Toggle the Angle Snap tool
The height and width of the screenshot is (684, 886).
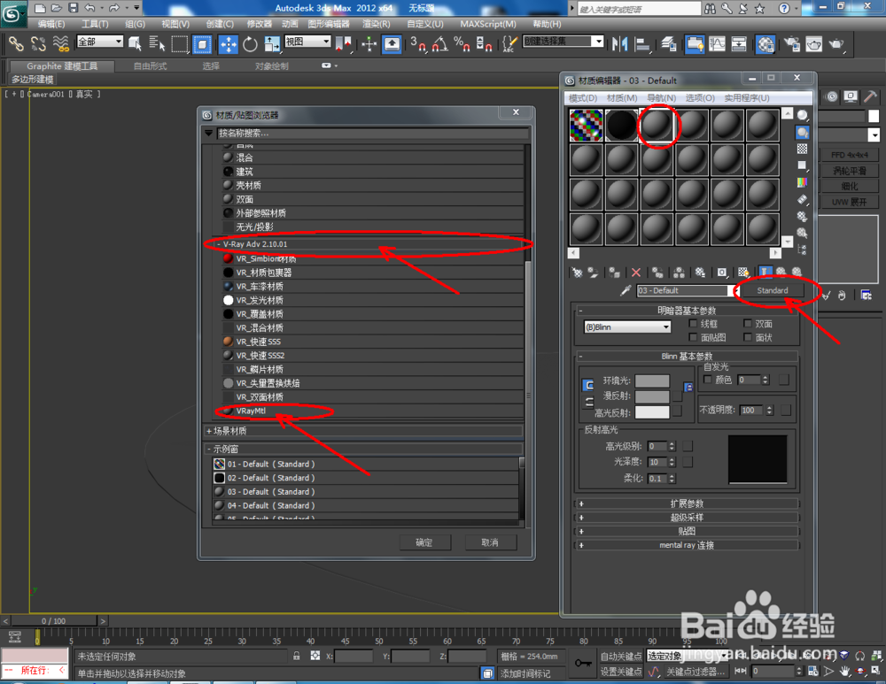pos(440,44)
